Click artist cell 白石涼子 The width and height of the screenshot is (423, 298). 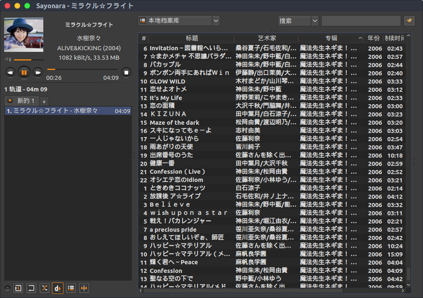(x=248, y=188)
